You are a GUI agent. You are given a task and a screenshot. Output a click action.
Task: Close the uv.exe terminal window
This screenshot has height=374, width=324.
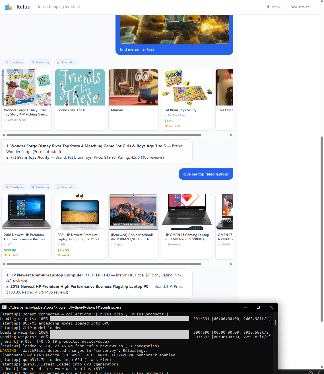click(271, 307)
